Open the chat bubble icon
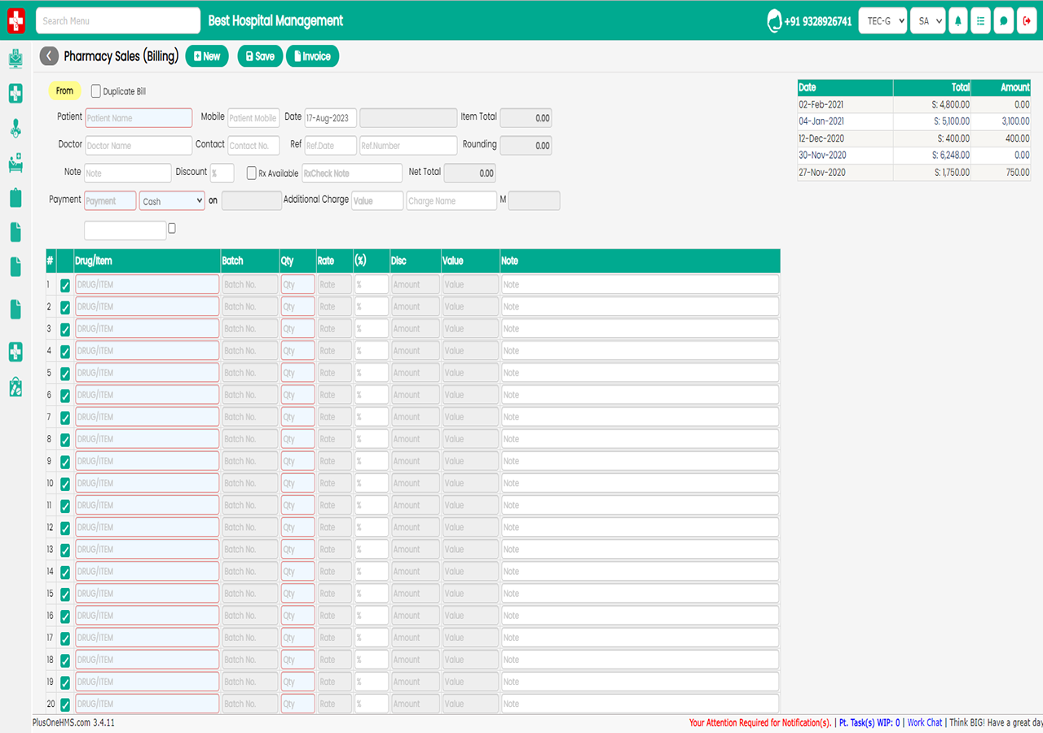This screenshot has width=1043, height=733. 1004,21
